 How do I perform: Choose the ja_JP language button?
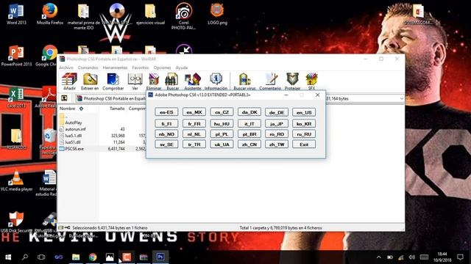point(277,124)
